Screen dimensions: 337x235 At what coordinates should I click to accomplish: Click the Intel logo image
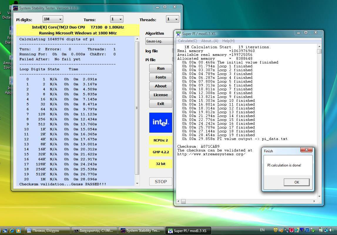(x=161, y=122)
